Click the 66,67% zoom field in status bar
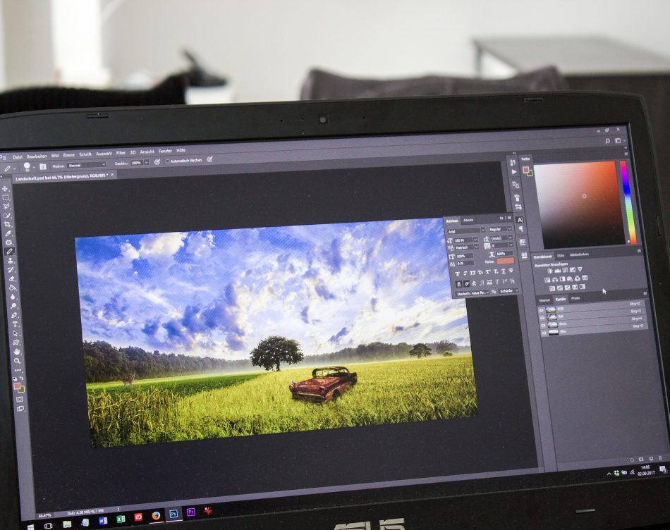 point(44,515)
